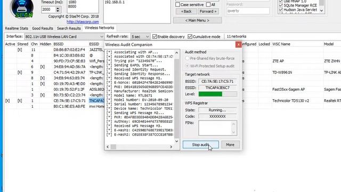Click the BSSID target field
Screen dimensions: 341x192
pyautogui.click(x=217, y=82)
